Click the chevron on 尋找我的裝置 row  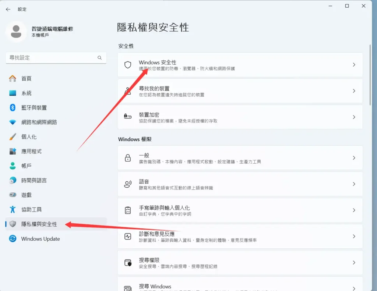pyautogui.click(x=354, y=91)
